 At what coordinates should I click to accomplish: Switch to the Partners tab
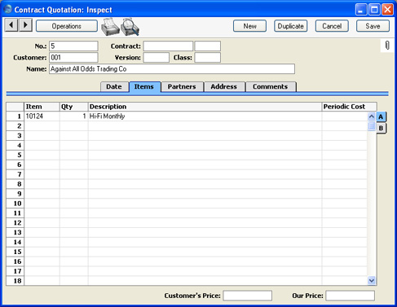(x=182, y=86)
